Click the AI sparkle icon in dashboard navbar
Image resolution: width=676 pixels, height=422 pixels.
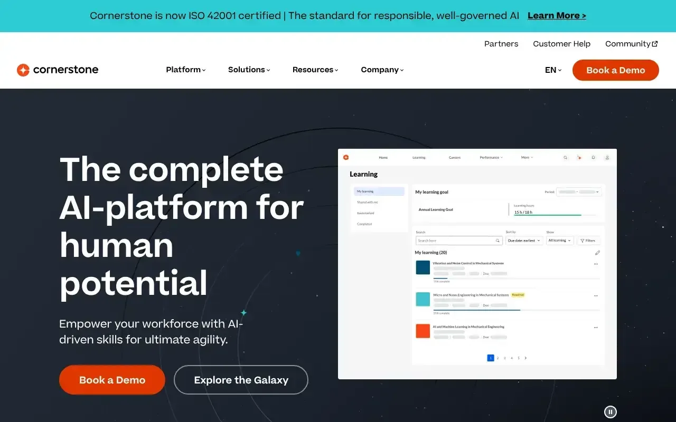[579, 157]
